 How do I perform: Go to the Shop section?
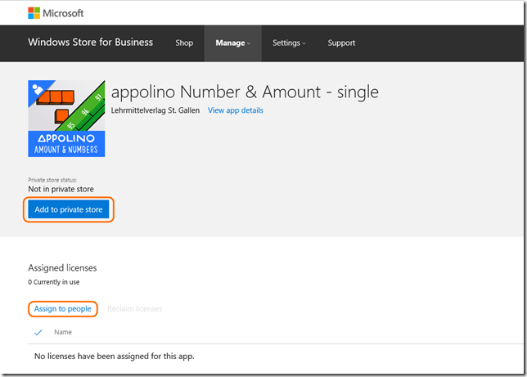tap(184, 43)
